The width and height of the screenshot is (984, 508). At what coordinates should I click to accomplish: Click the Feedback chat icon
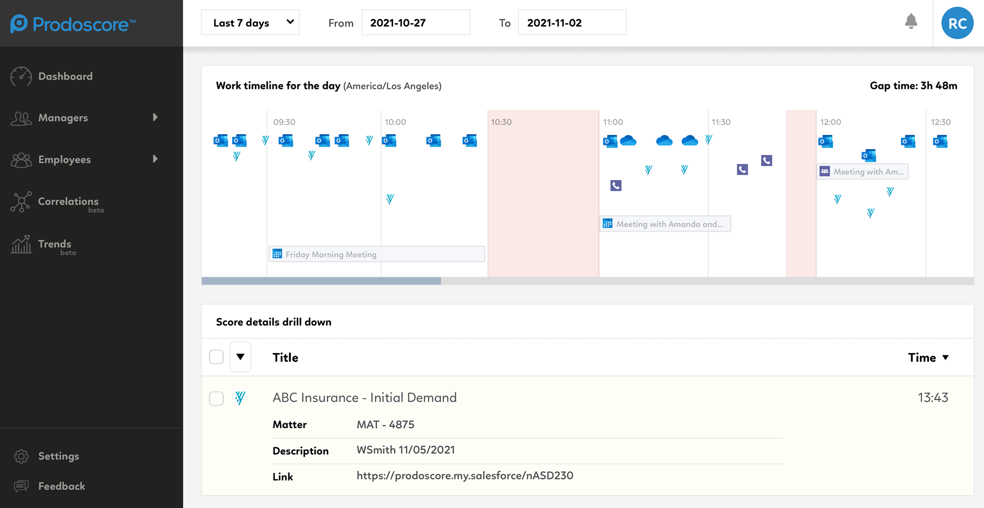point(21,486)
